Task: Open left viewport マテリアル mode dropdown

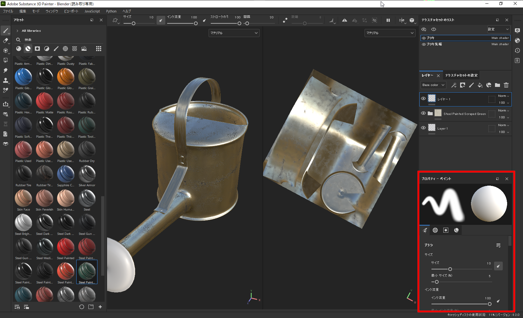Action: [x=234, y=33]
